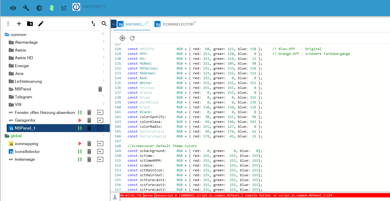Image resolution: width=390 pixels, height=201 pixels.
Task: Click the green expert mode head icon
Action: pos(52,8)
